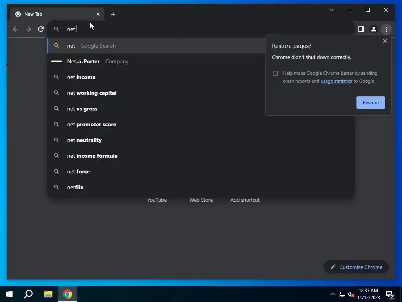
Task: Open File Explorer from taskbar
Action: pos(48,294)
